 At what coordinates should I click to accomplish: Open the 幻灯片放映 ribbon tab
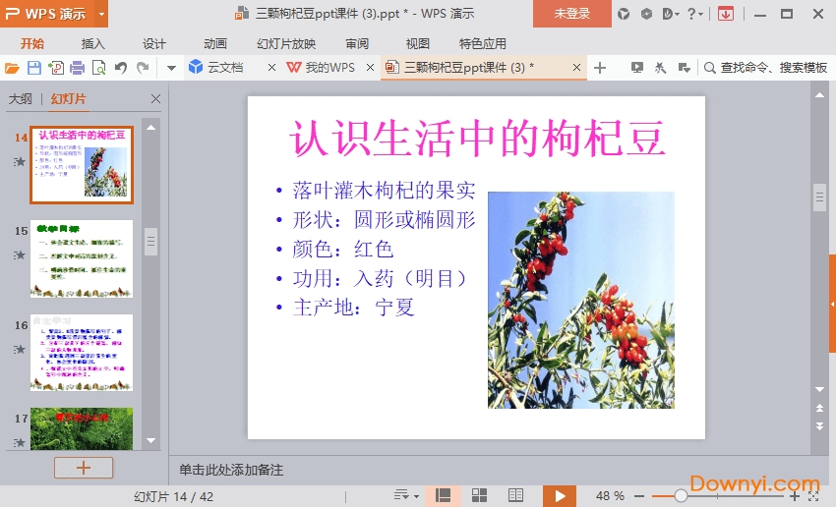[286, 43]
